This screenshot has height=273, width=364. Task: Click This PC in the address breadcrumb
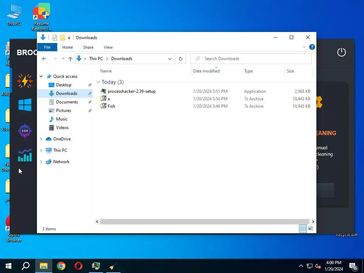tap(96, 59)
